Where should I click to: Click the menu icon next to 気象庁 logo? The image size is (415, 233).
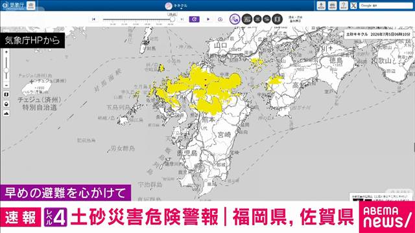31,5
